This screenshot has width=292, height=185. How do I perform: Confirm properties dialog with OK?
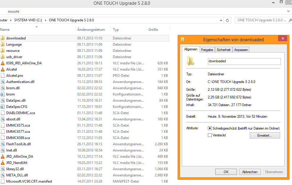tap(226, 172)
